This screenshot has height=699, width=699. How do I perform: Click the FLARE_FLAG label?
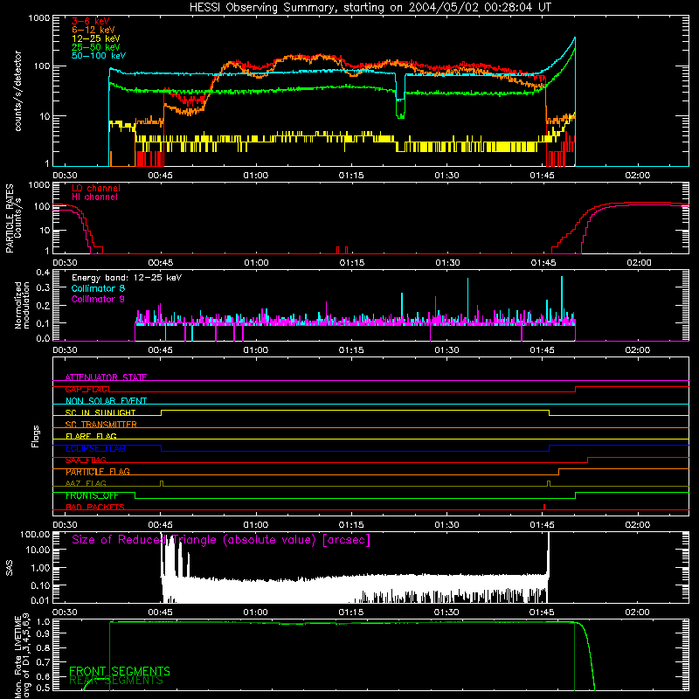tap(91, 436)
